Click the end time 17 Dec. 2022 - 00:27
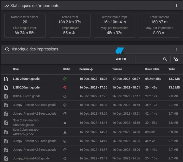 click(126, 79)
